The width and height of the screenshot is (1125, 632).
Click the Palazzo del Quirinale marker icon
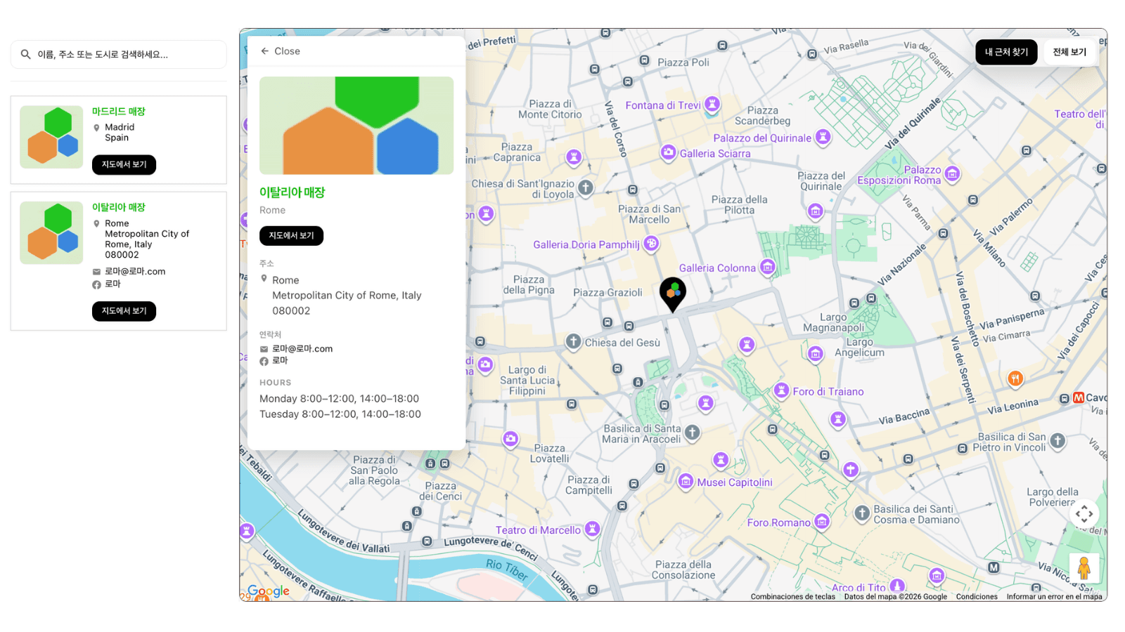coord(823,137)
